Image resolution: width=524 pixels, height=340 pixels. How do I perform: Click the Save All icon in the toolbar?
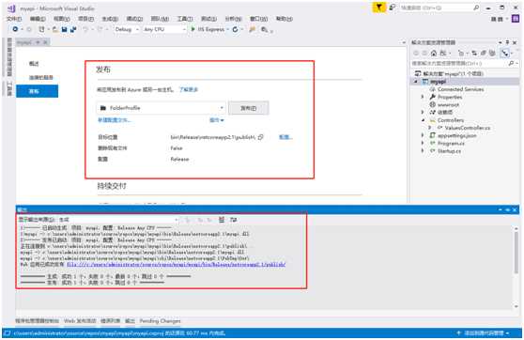[x=73, y=29]
